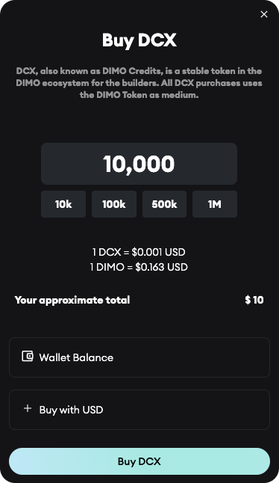Click the Your approximate total label

point(72,300)
